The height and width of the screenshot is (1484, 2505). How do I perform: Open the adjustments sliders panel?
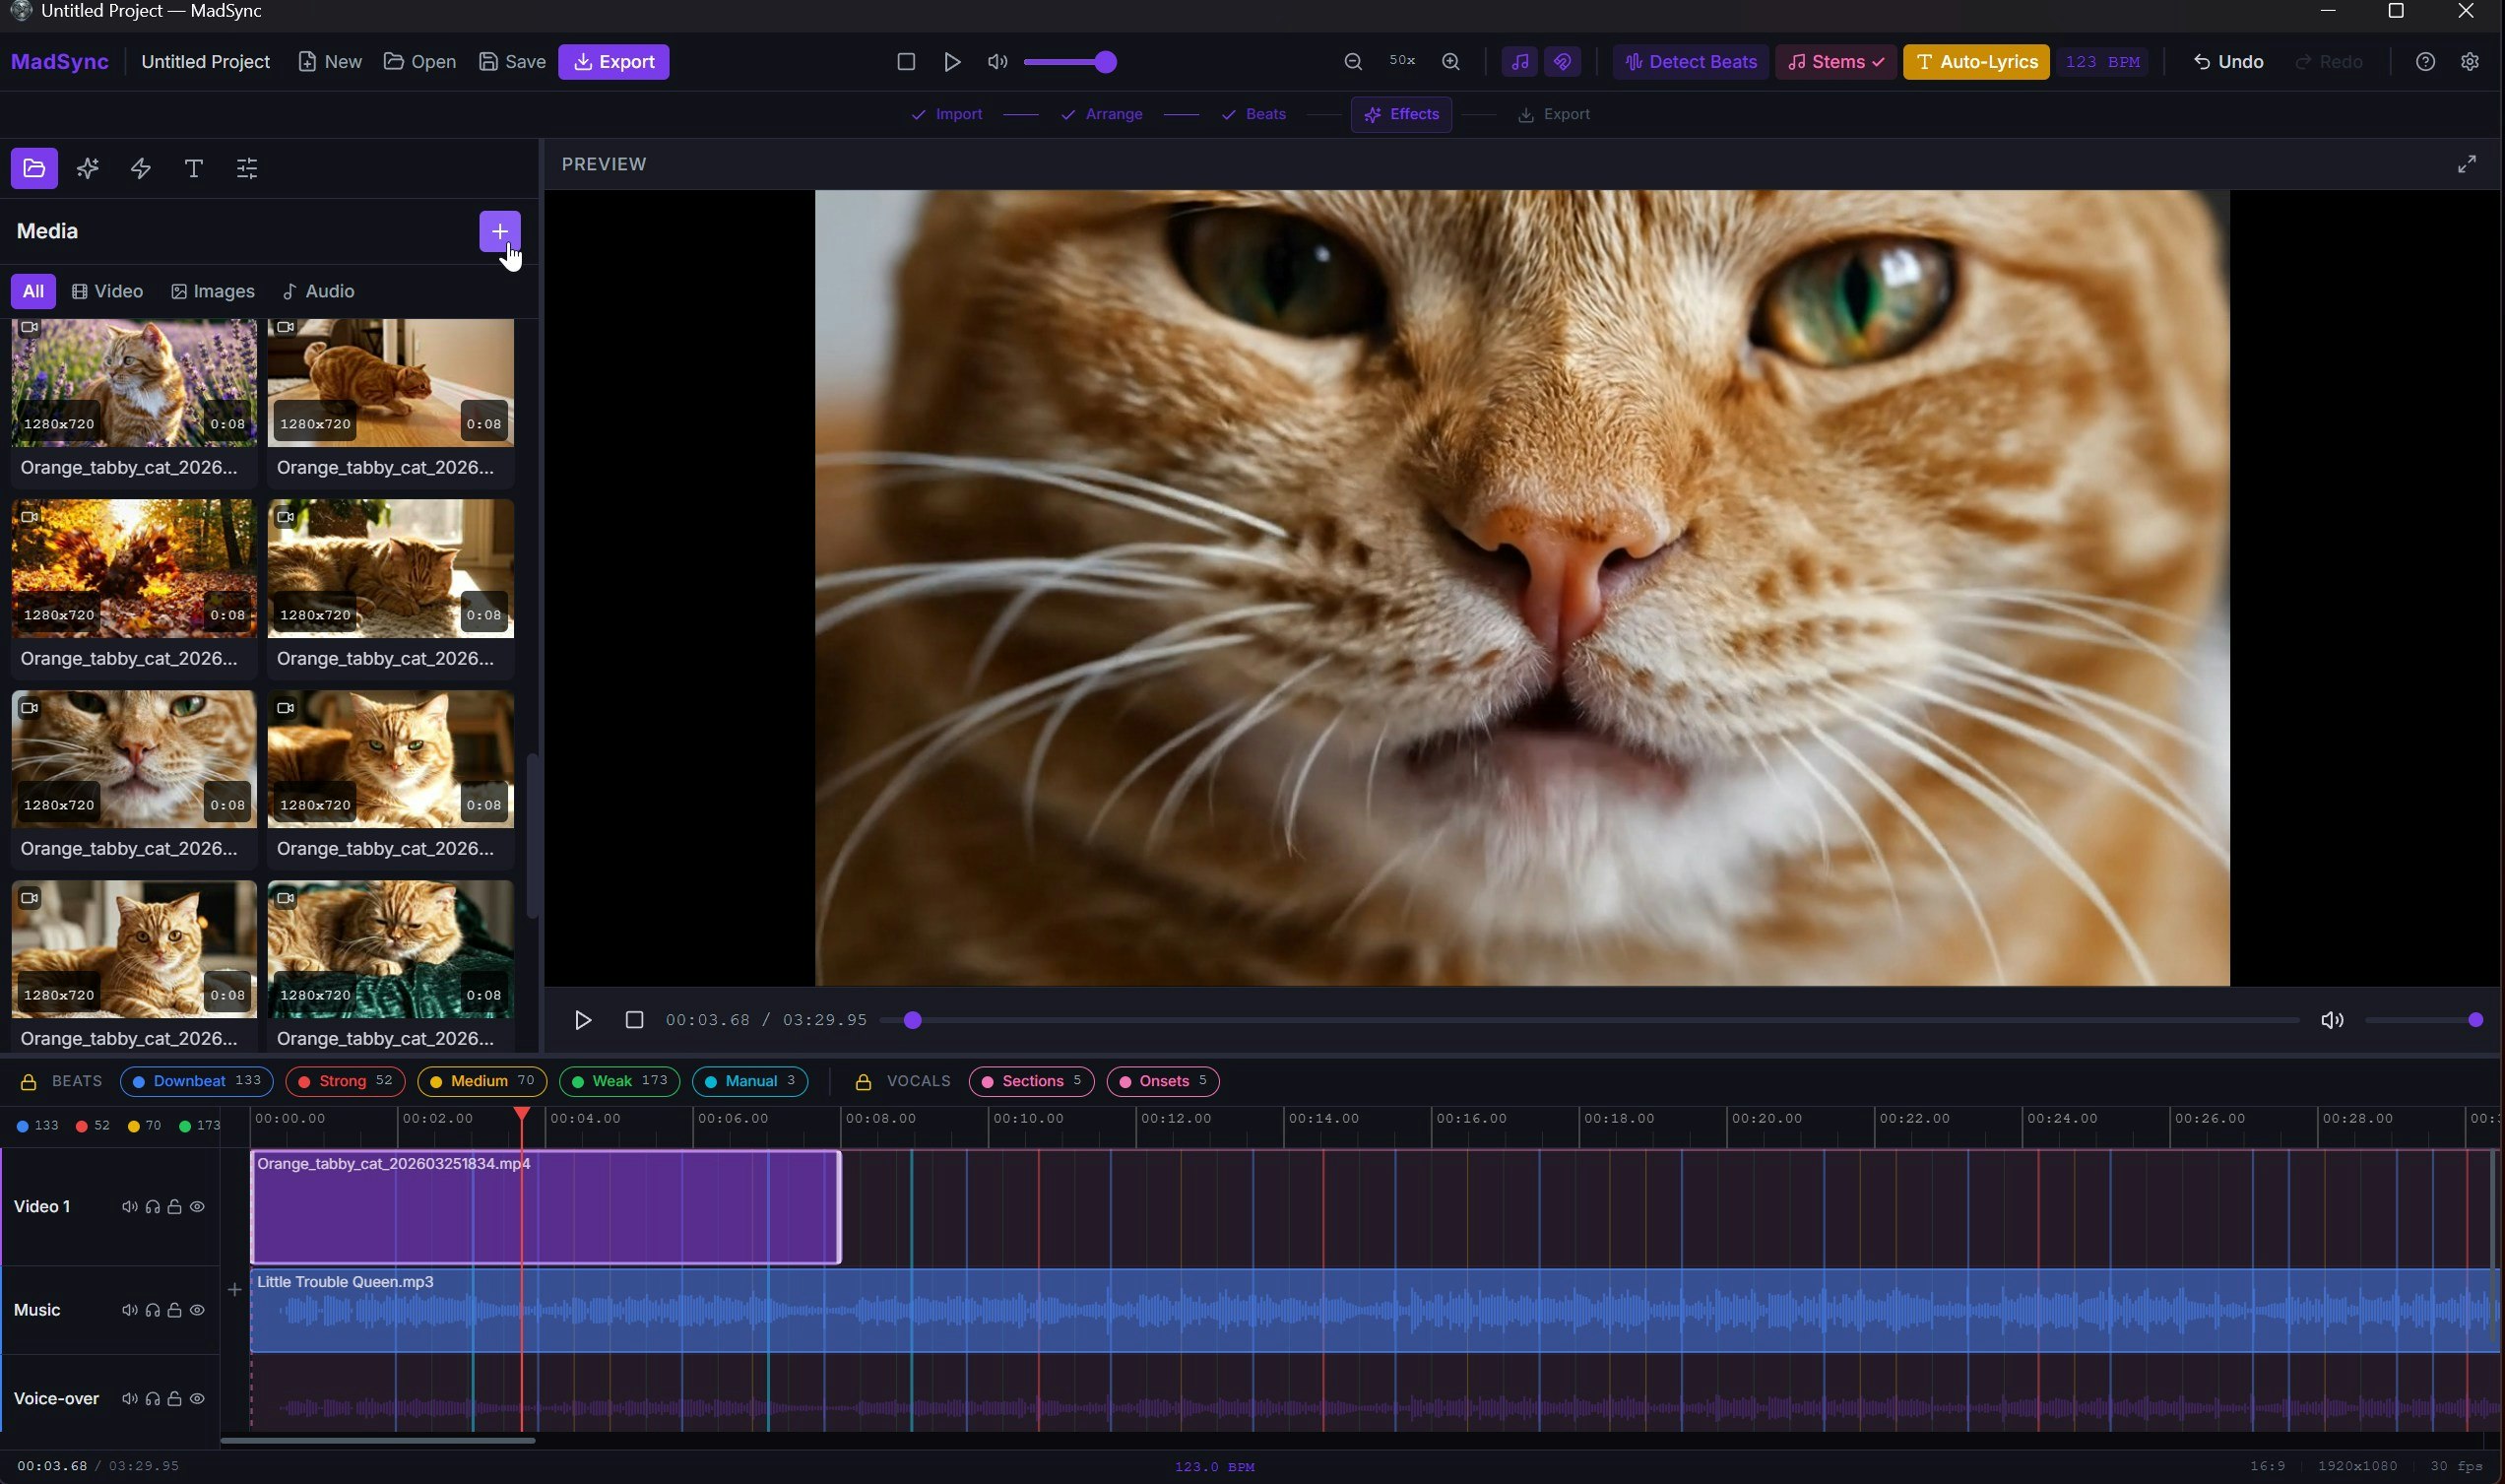tap(245, 168)
